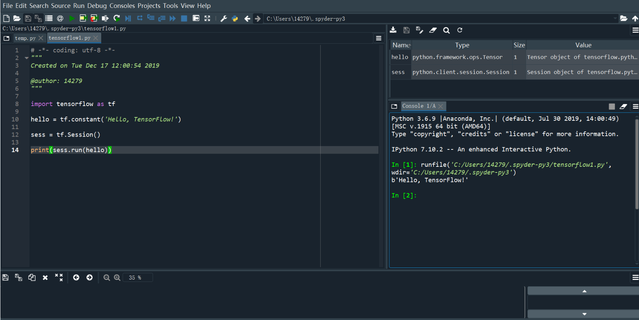Sort variables by the Type column
This screenshot has height=320, width=639.
462,45
